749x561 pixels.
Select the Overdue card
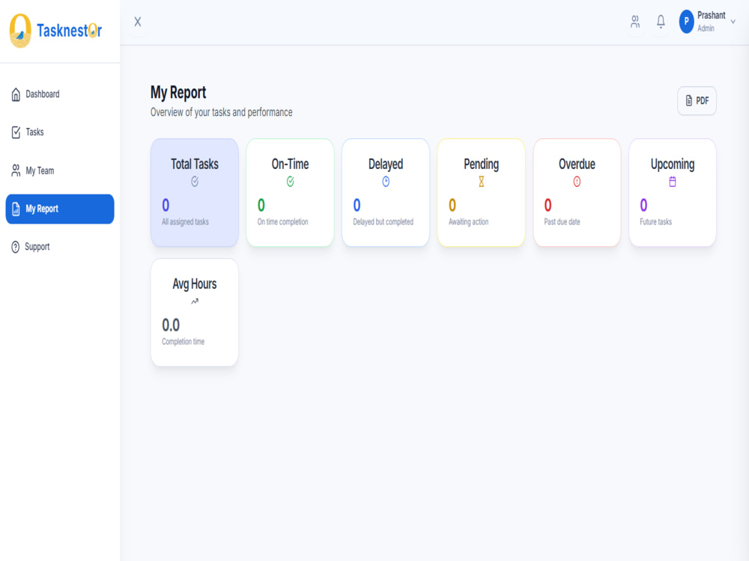pos(577,193)
